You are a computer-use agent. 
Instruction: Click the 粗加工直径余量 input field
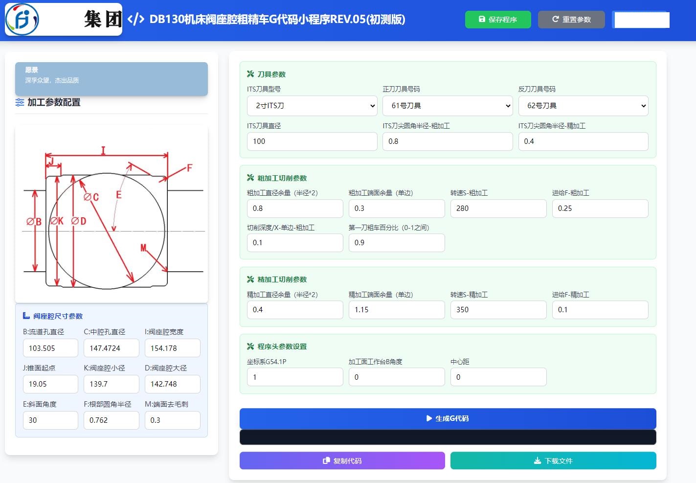pyautogui.click(x=295, y=208)
